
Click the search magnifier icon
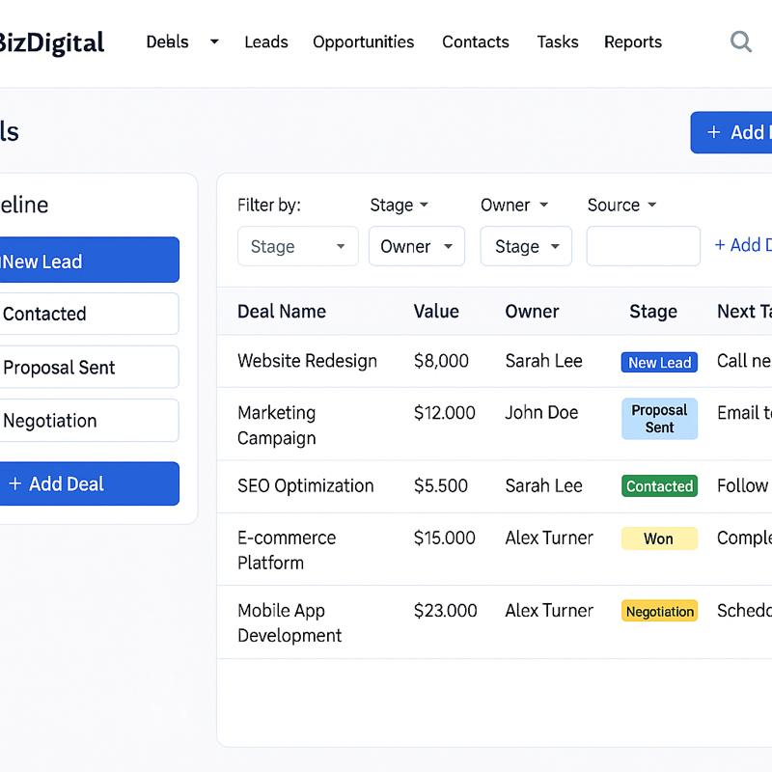740,41
